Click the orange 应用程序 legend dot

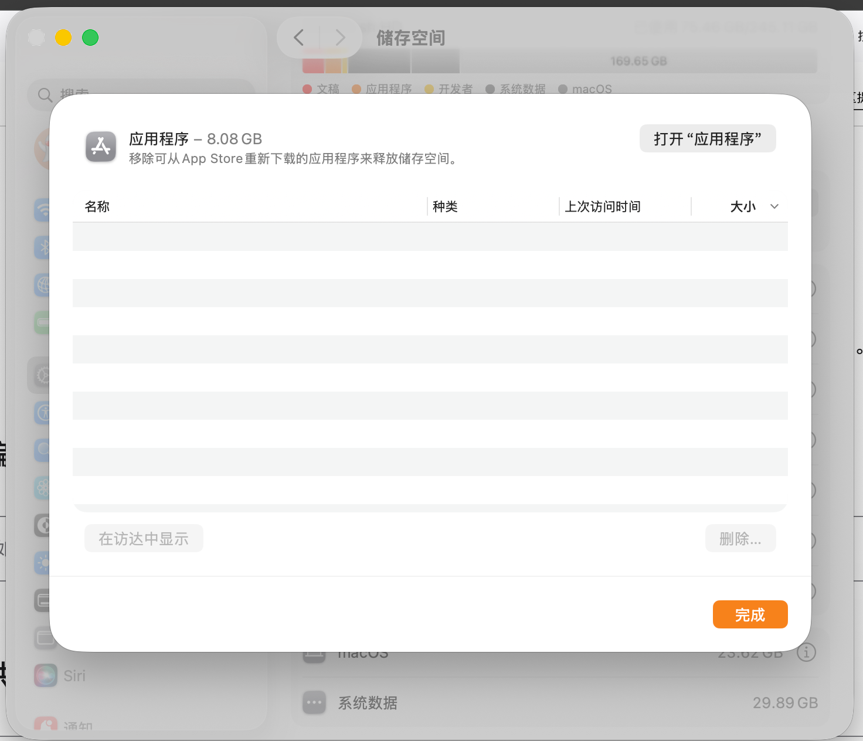pyautogui.click(x=356, y=89)
